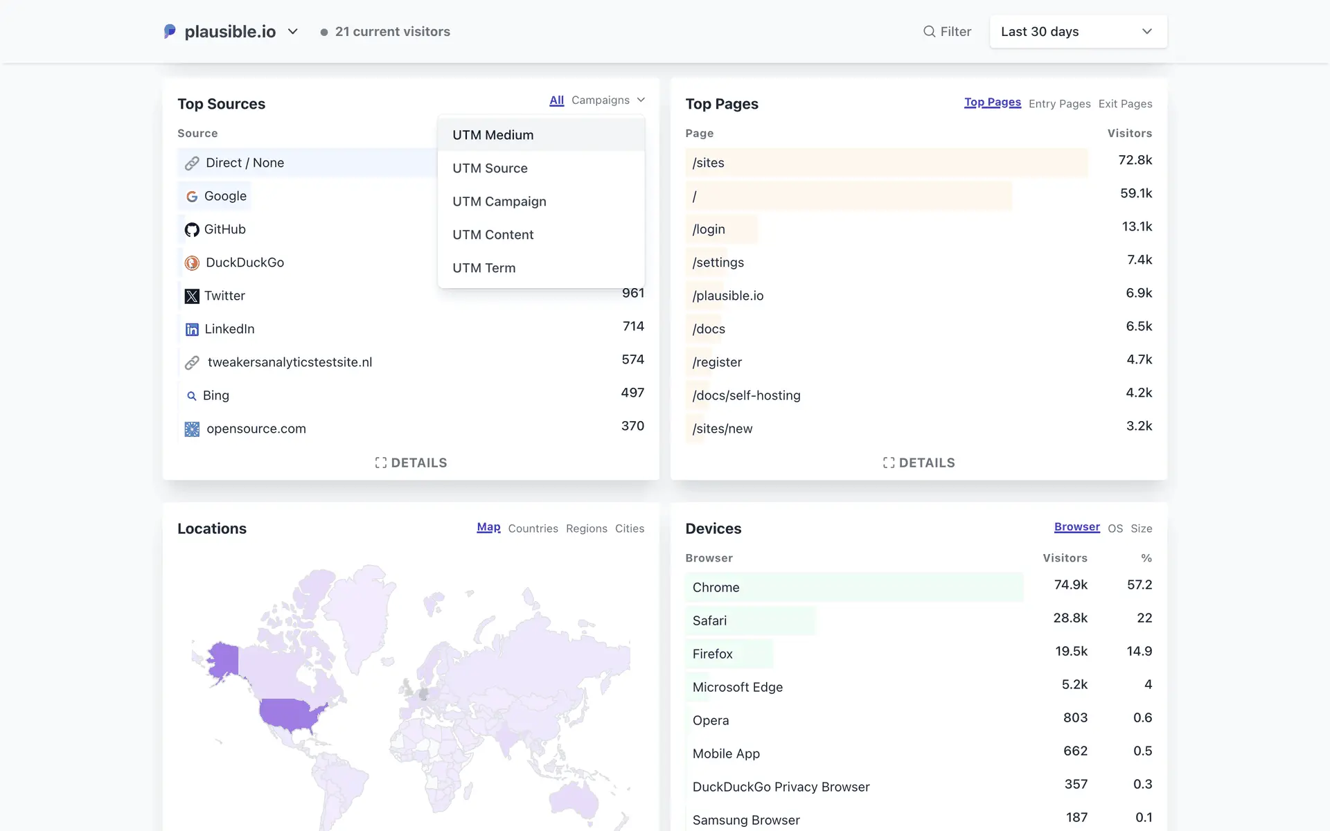
Task: Click the opensource.com favicon
Action: pos(192,429)
